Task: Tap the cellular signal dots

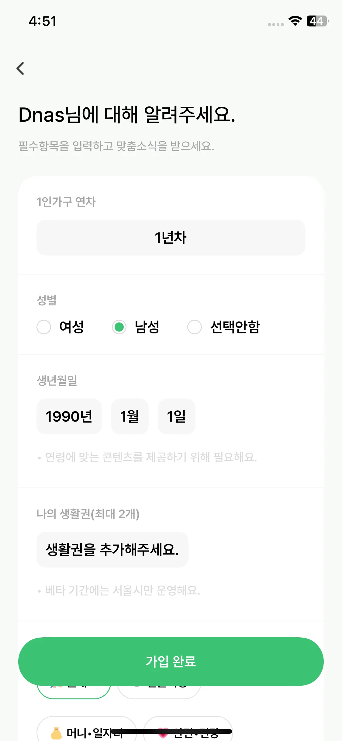Action: 276,24
